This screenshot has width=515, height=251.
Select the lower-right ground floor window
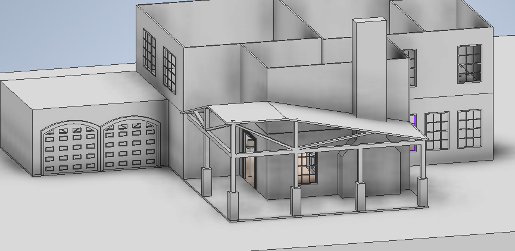(x=469, y=128)
